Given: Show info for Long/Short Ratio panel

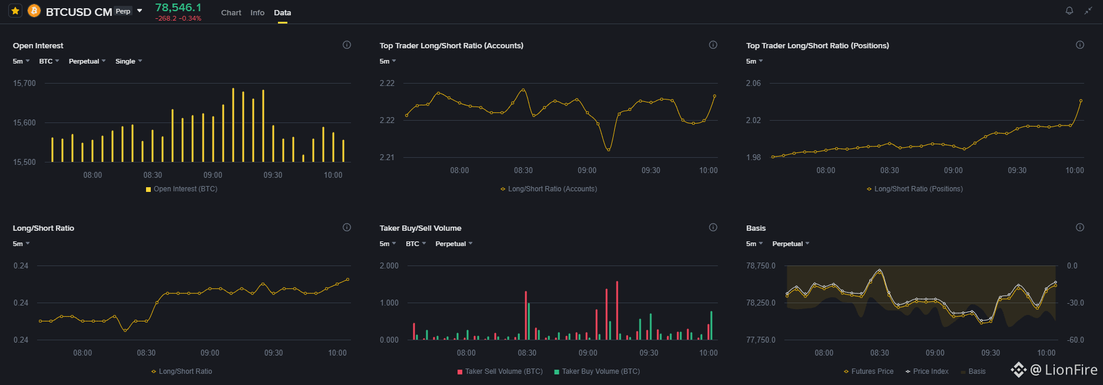Looking at the screenshot, I should tap(347, 227).
